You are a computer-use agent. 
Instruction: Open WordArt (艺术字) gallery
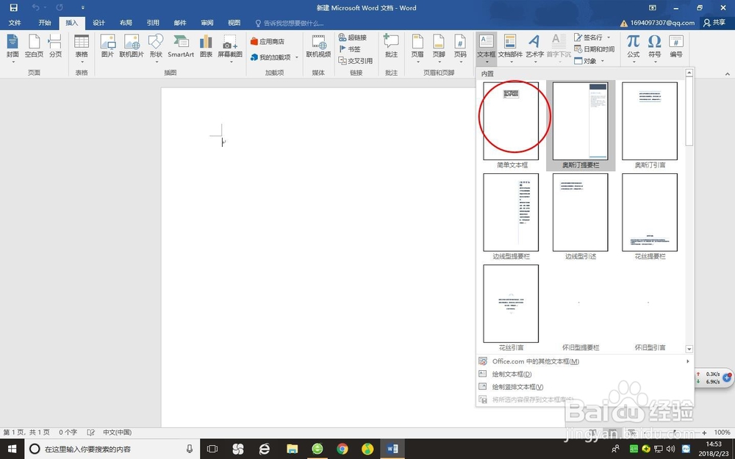coord(535,48)
